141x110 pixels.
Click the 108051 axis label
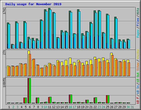[4, 82]
